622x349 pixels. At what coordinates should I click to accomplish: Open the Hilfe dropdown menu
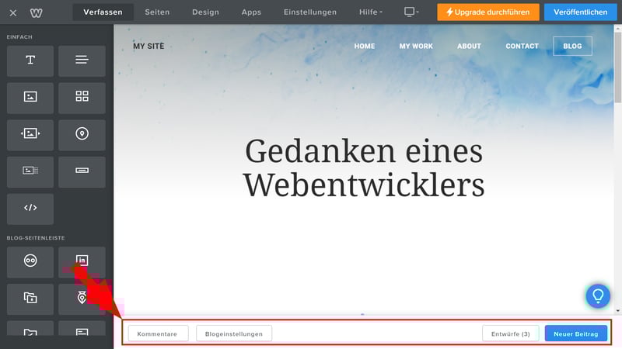(371, 12)
